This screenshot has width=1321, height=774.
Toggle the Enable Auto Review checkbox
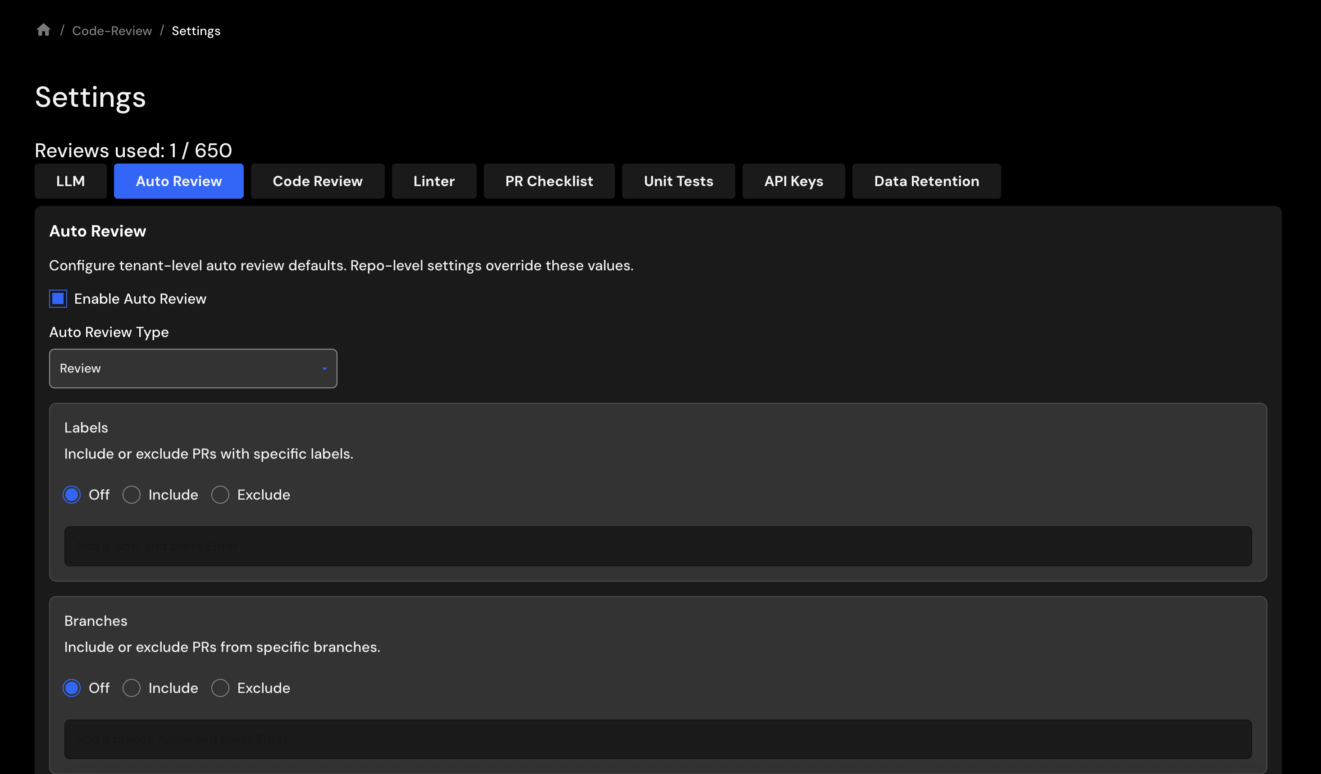(58, 299)
